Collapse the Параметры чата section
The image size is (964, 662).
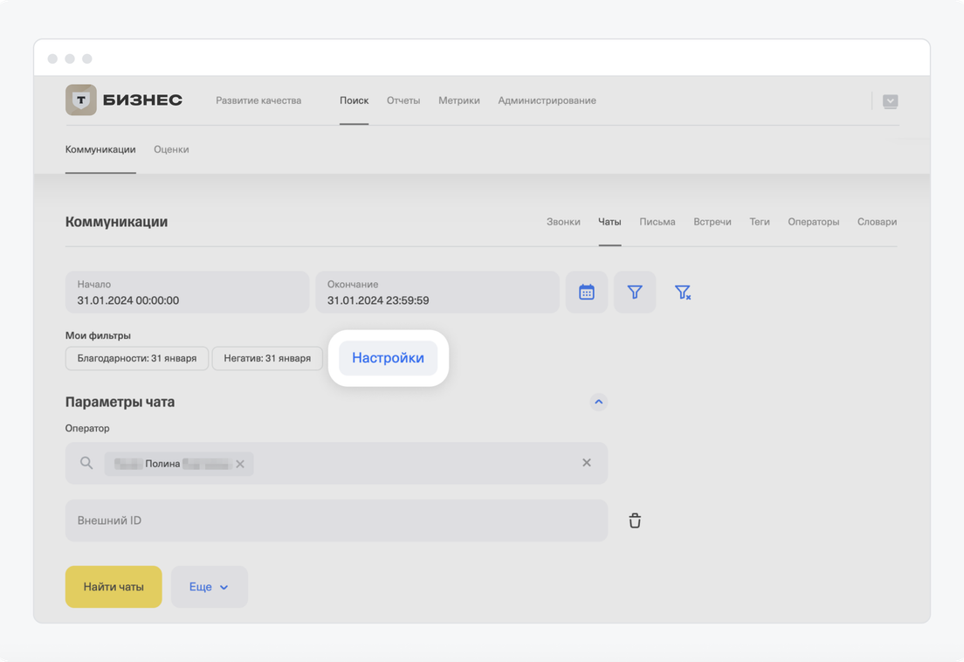[598, 403]
